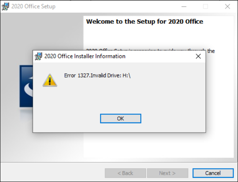Click OK on the error dialog

click(x=120, y=118)
